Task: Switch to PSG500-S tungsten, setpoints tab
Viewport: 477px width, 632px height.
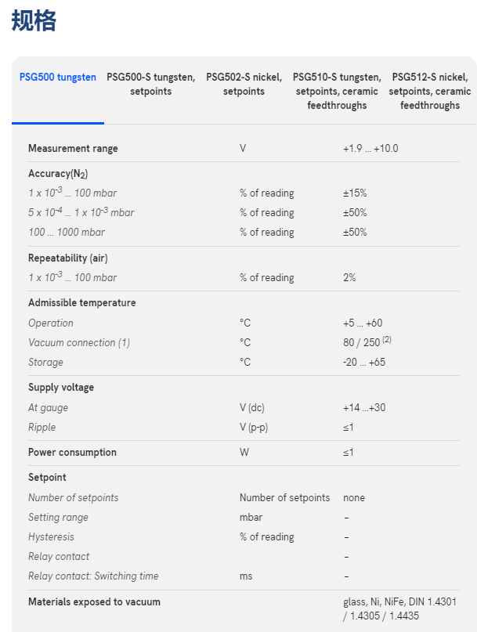Action: tap(150, 84)
